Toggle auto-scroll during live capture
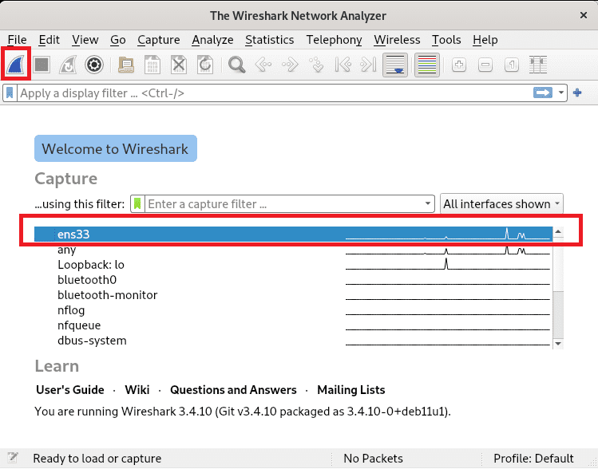The image size is (598, 469). coord(395,65)
